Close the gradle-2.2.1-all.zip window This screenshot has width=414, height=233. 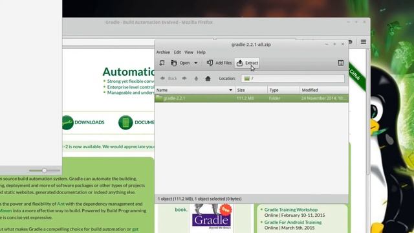tap(343, 44)
